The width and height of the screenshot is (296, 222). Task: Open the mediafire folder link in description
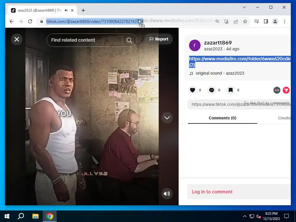tap(240, 62)
